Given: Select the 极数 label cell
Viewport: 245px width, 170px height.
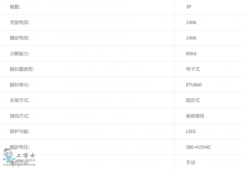Looking at the screenshot, I should 15,7.
